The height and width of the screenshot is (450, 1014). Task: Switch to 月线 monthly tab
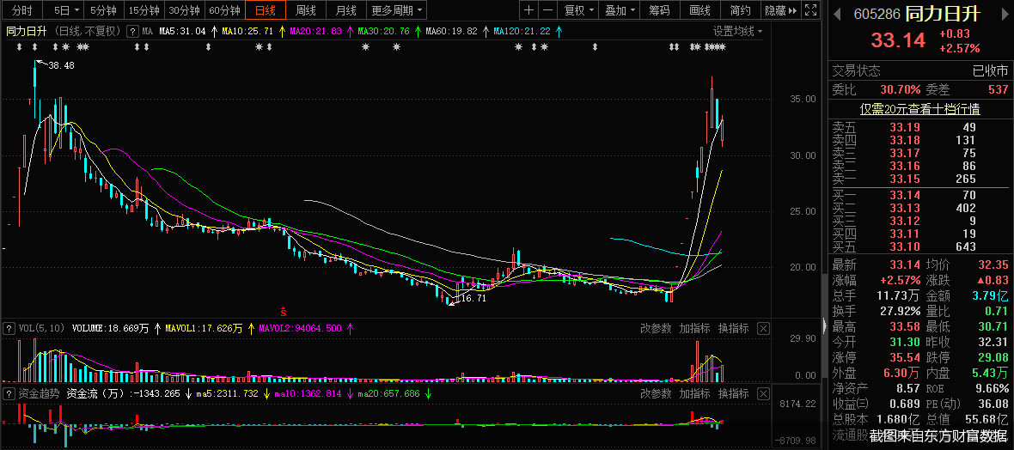pos(346,10)
